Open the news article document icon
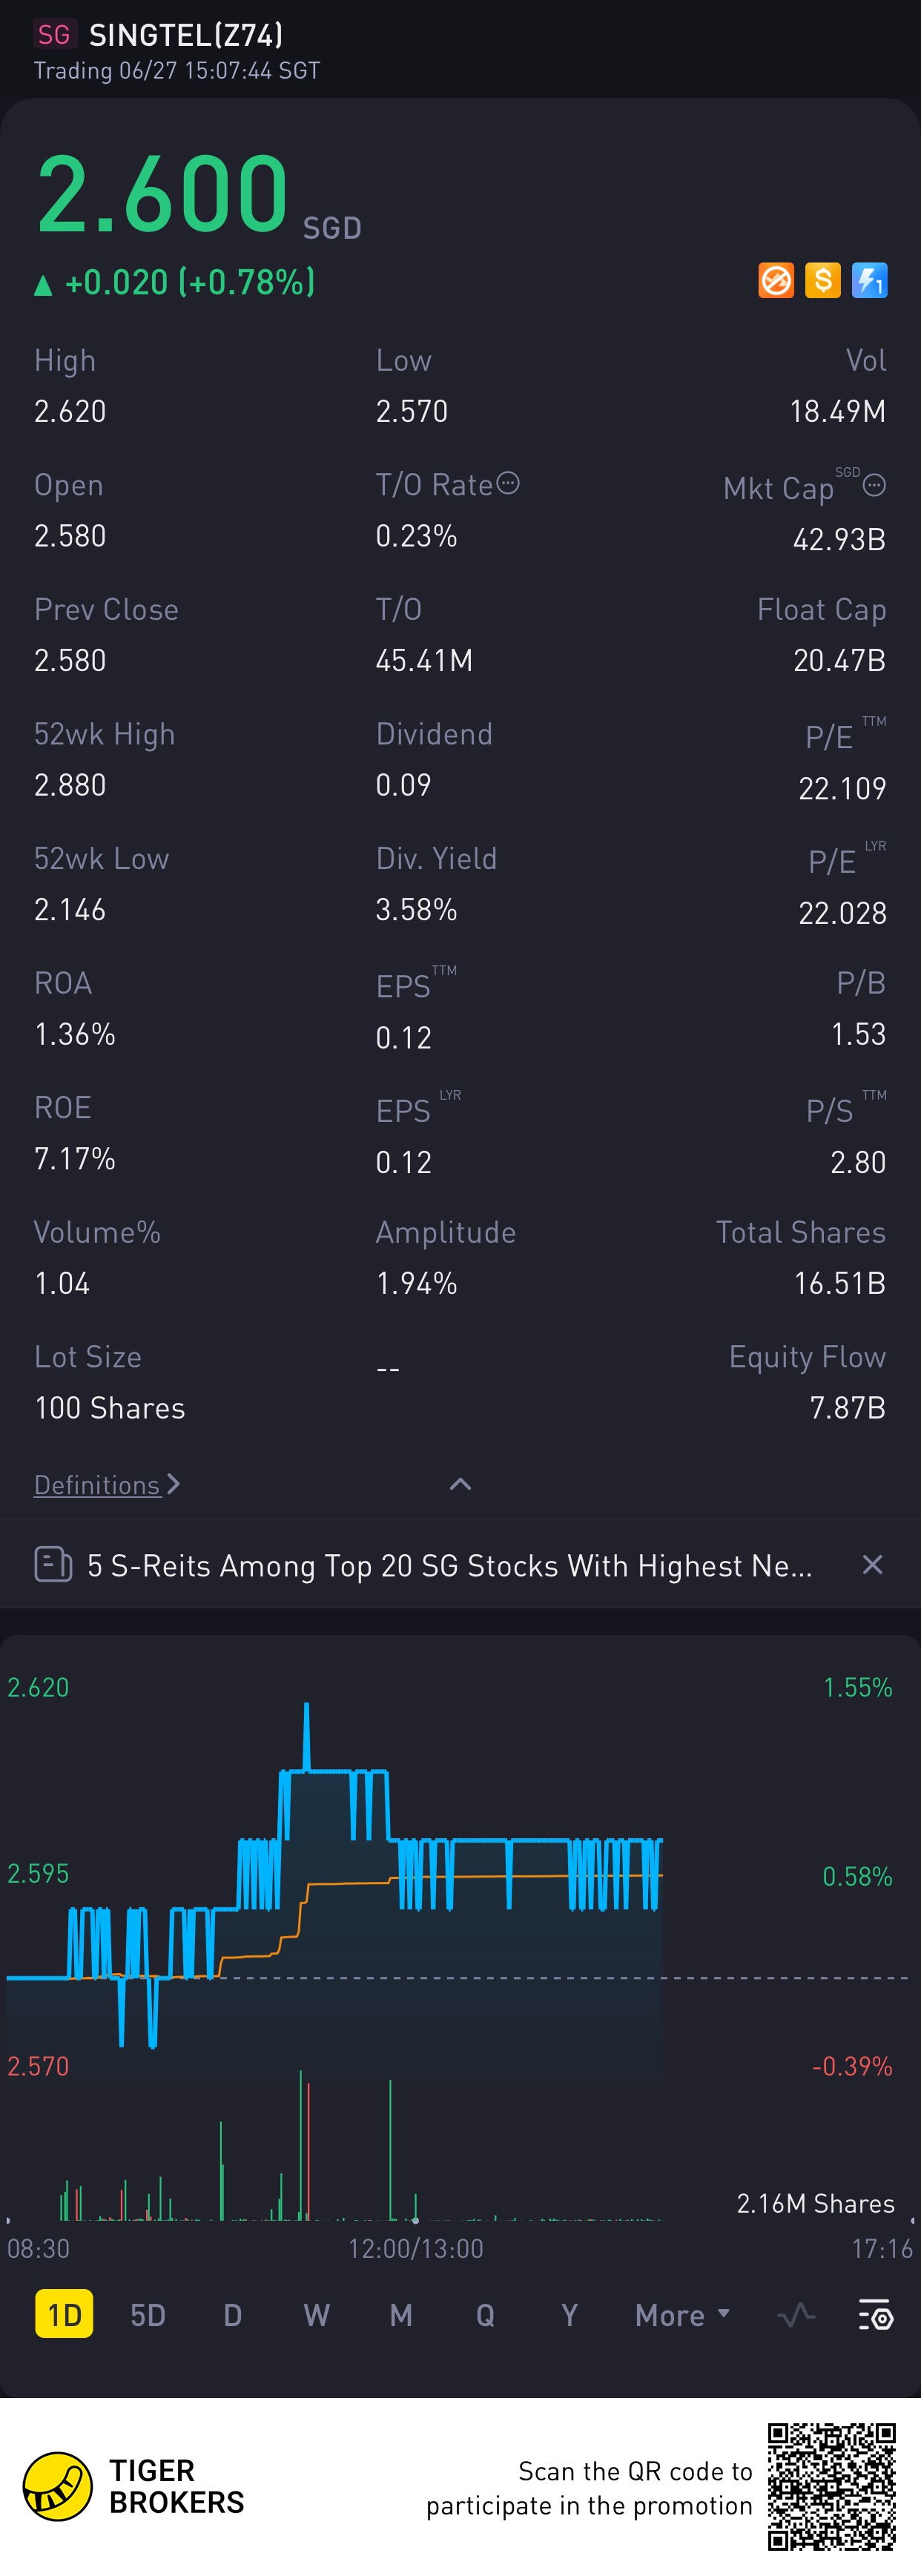Viewport: 921px width, 2576px height. click(53, 1564)
